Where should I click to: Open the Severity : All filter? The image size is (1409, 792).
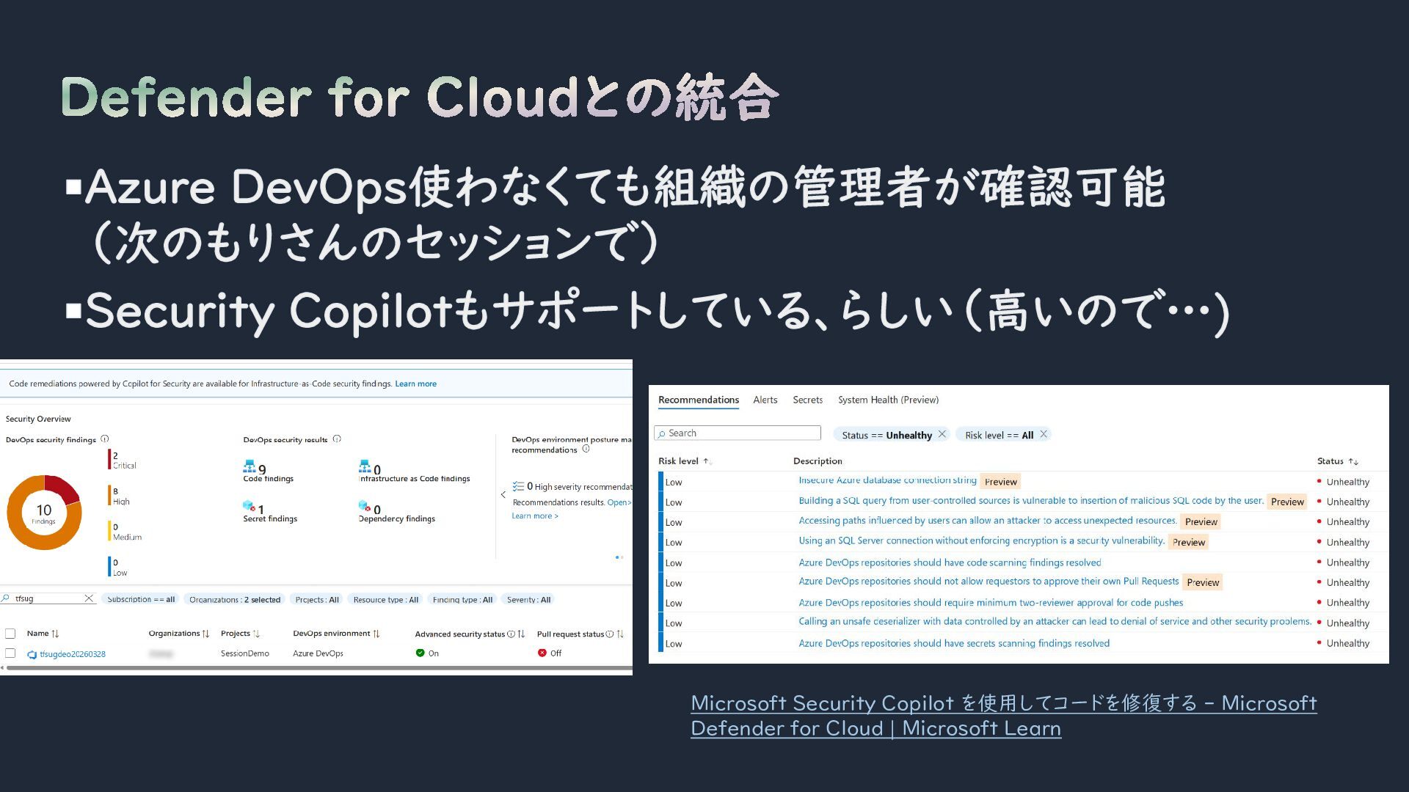point(528,599)
